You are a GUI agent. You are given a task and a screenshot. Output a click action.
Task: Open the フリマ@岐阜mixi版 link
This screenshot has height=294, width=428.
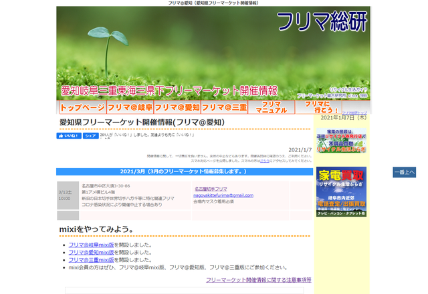(91, 245)
